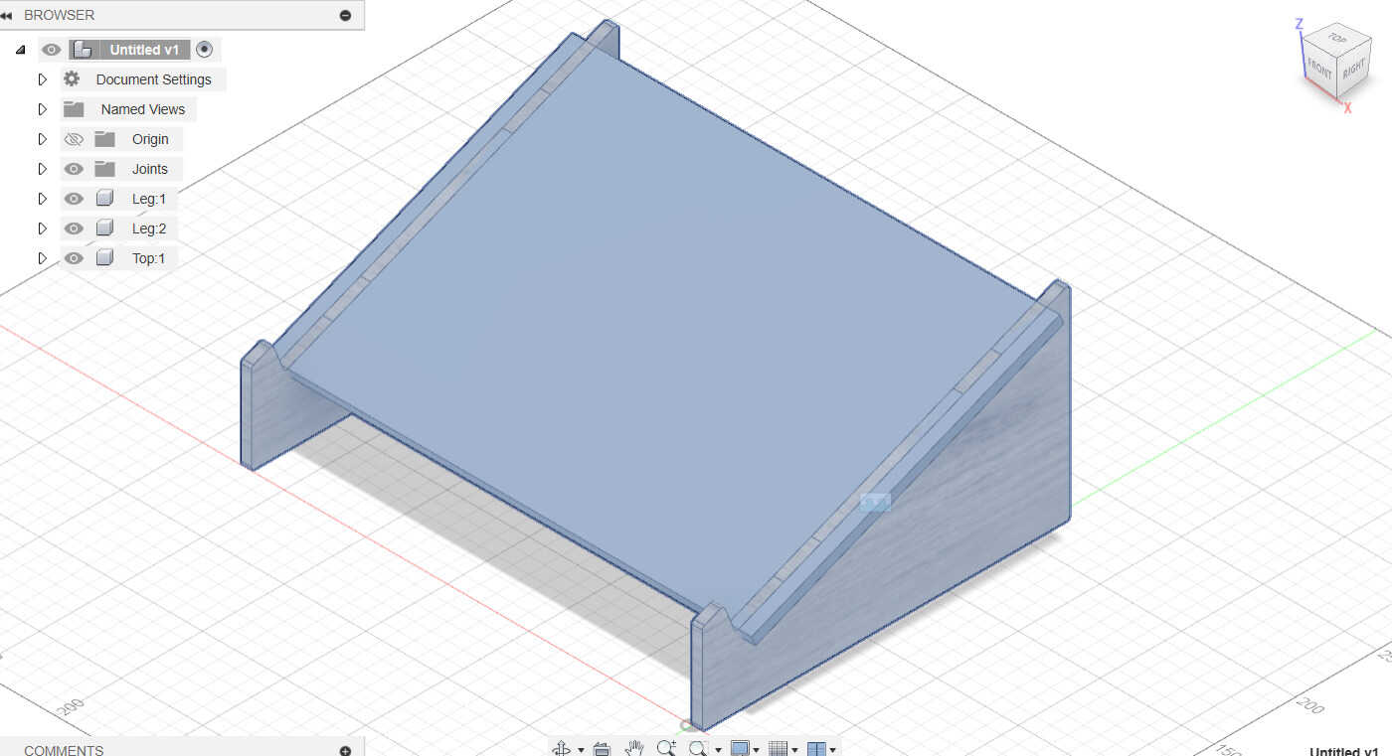This screenshot has height=756, width=1392.
Task: Click the TOP face of ViewCube
Action: (x=1336, y=38)
